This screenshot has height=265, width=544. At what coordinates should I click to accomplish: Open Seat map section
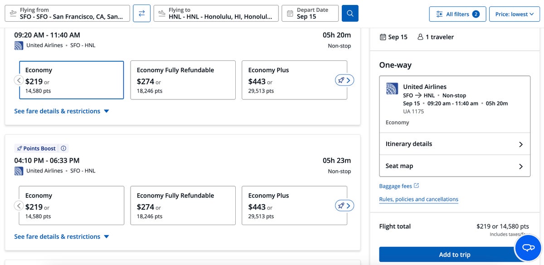point(455,166)
